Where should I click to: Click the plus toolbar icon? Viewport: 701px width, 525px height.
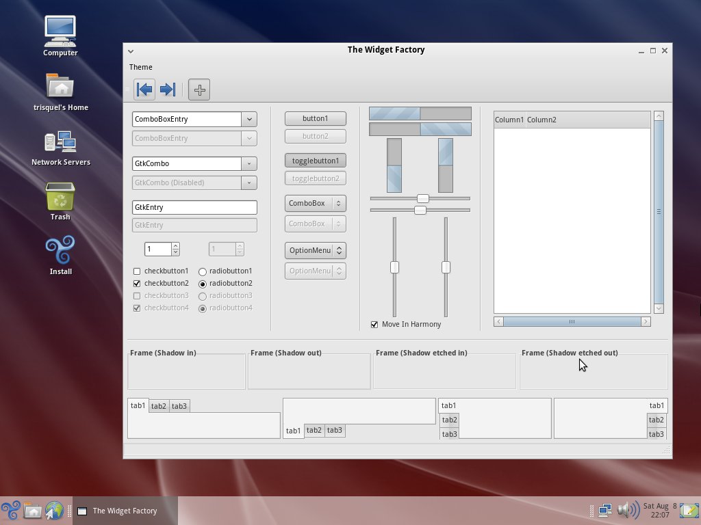click(199, 90)
